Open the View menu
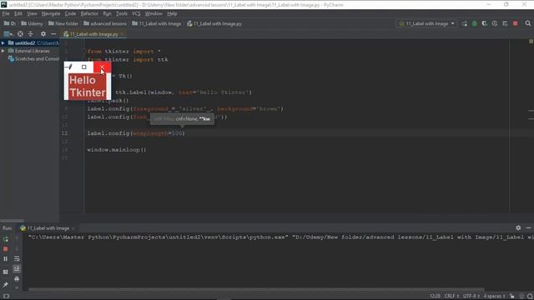The height and width of the screenshot is (300, 534). click(x=32, y=13)
